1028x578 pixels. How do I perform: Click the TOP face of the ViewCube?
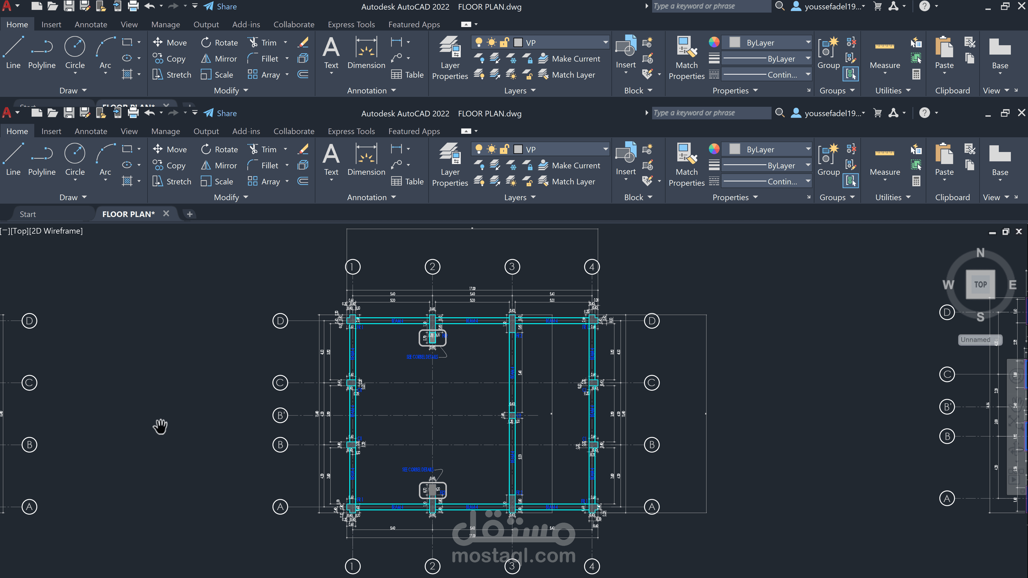[x=980, y=284]
